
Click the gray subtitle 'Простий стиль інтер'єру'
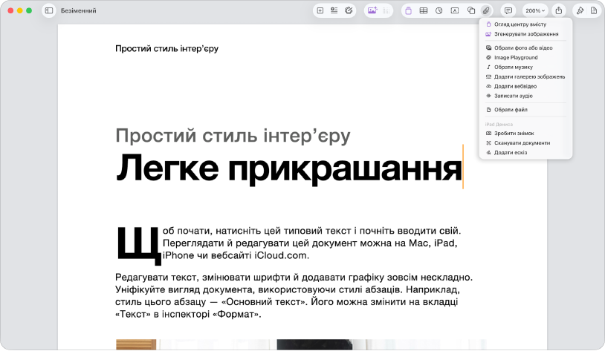click(233, 136)
